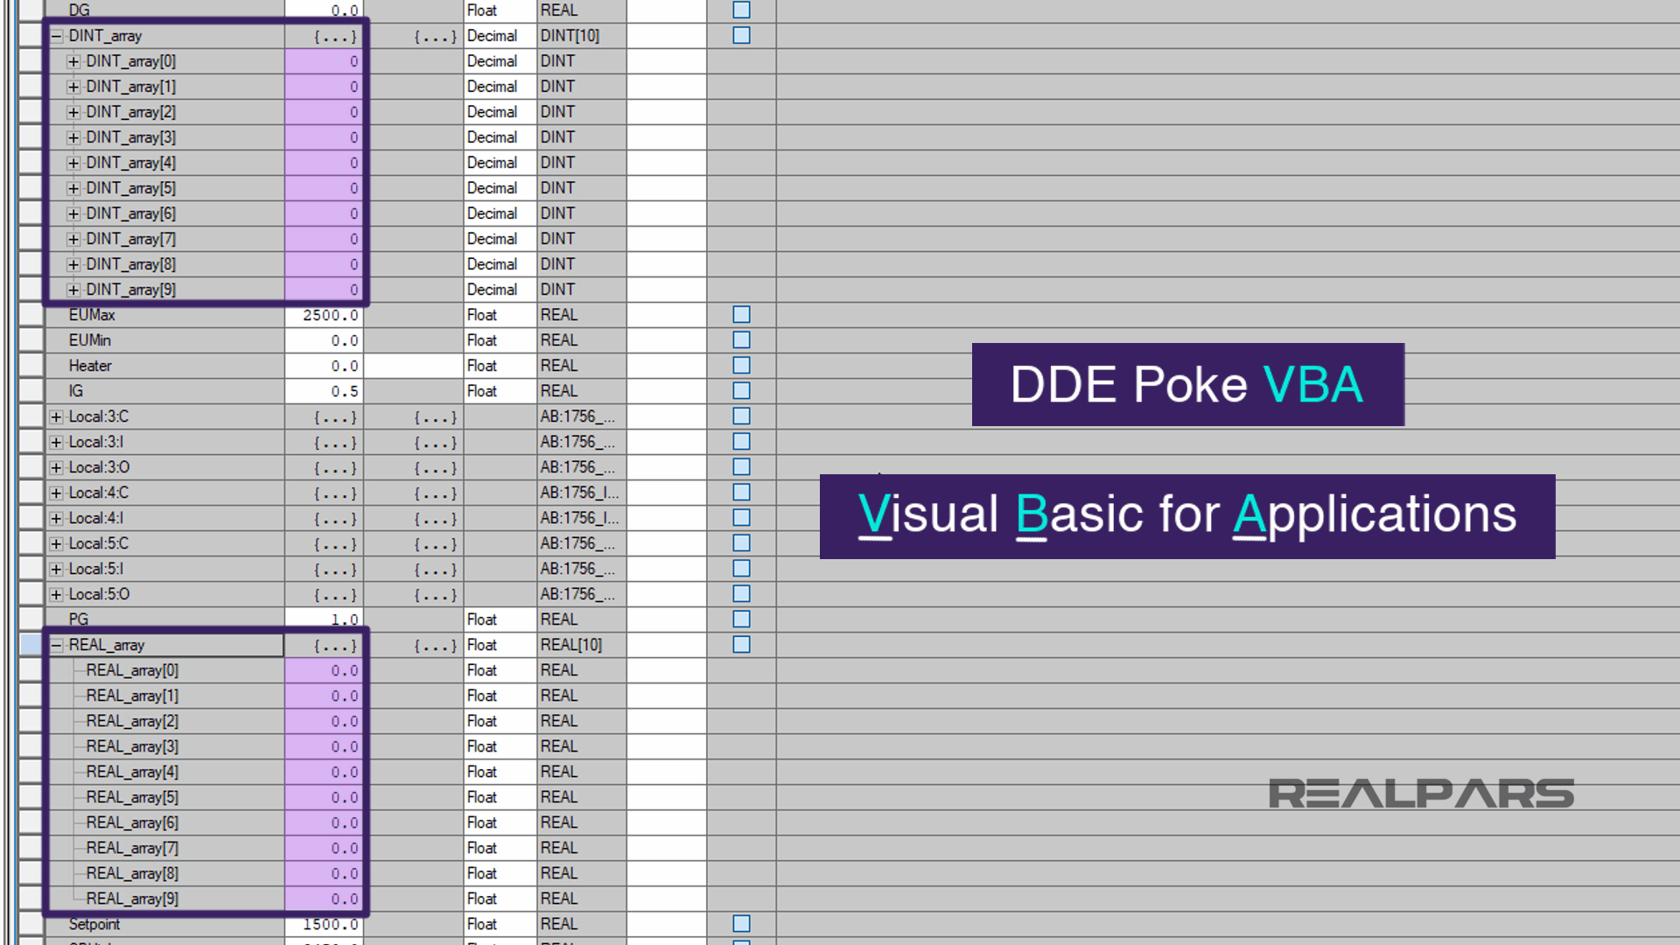
Task: Check the box next to Setpoint
Action: click(740, 922)
